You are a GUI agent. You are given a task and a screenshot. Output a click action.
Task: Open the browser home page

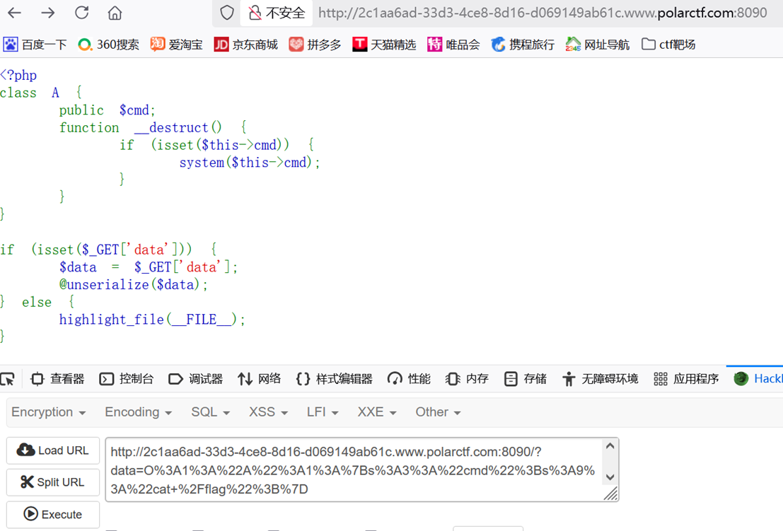pos(114,12)
